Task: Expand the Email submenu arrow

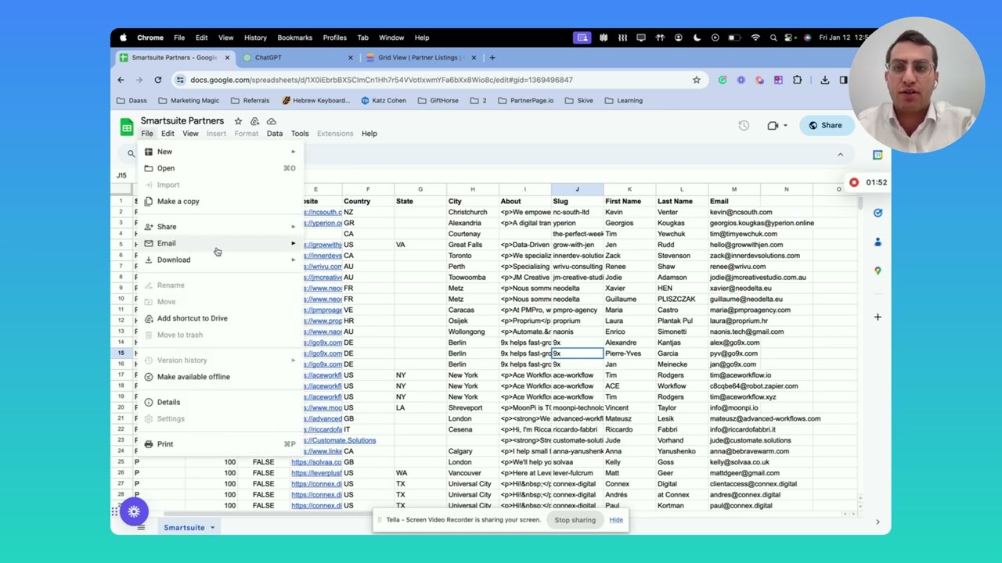Action: (294, 243)
